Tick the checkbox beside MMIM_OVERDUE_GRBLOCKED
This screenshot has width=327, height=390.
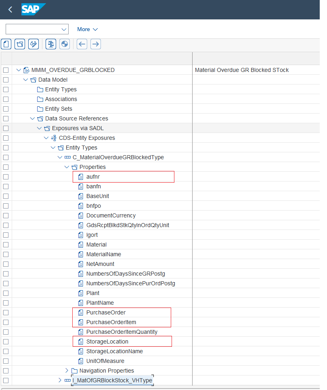point(6,70)
